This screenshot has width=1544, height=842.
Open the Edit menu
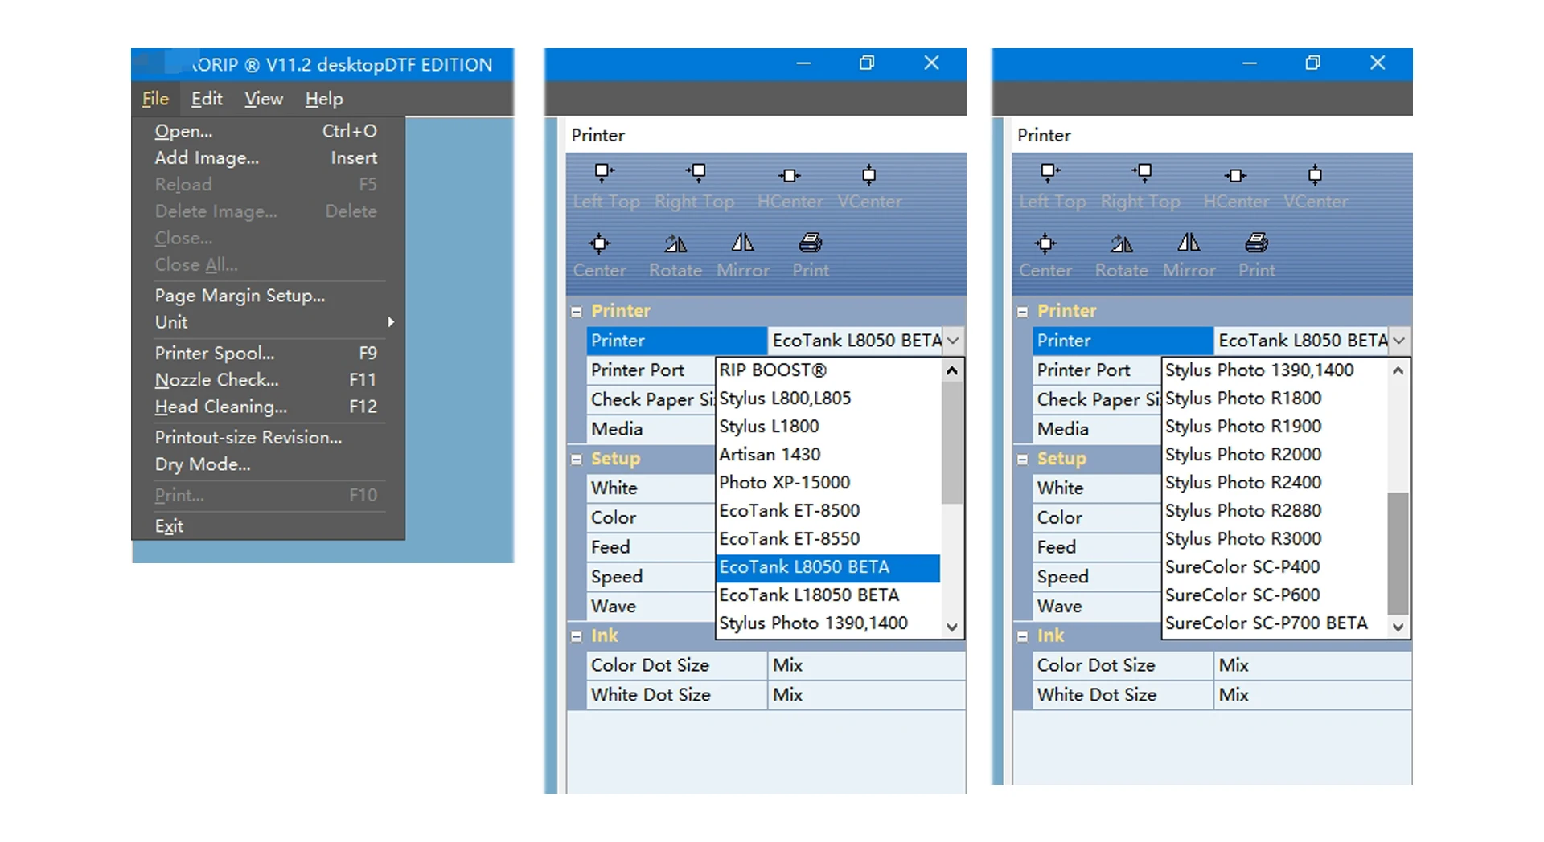point(207,99)
